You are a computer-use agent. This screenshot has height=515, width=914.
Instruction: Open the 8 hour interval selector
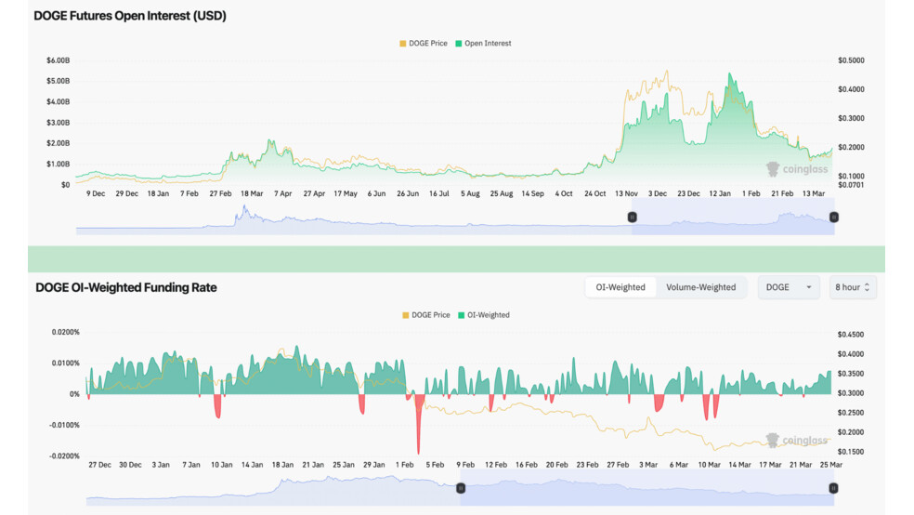click(852, 287)
